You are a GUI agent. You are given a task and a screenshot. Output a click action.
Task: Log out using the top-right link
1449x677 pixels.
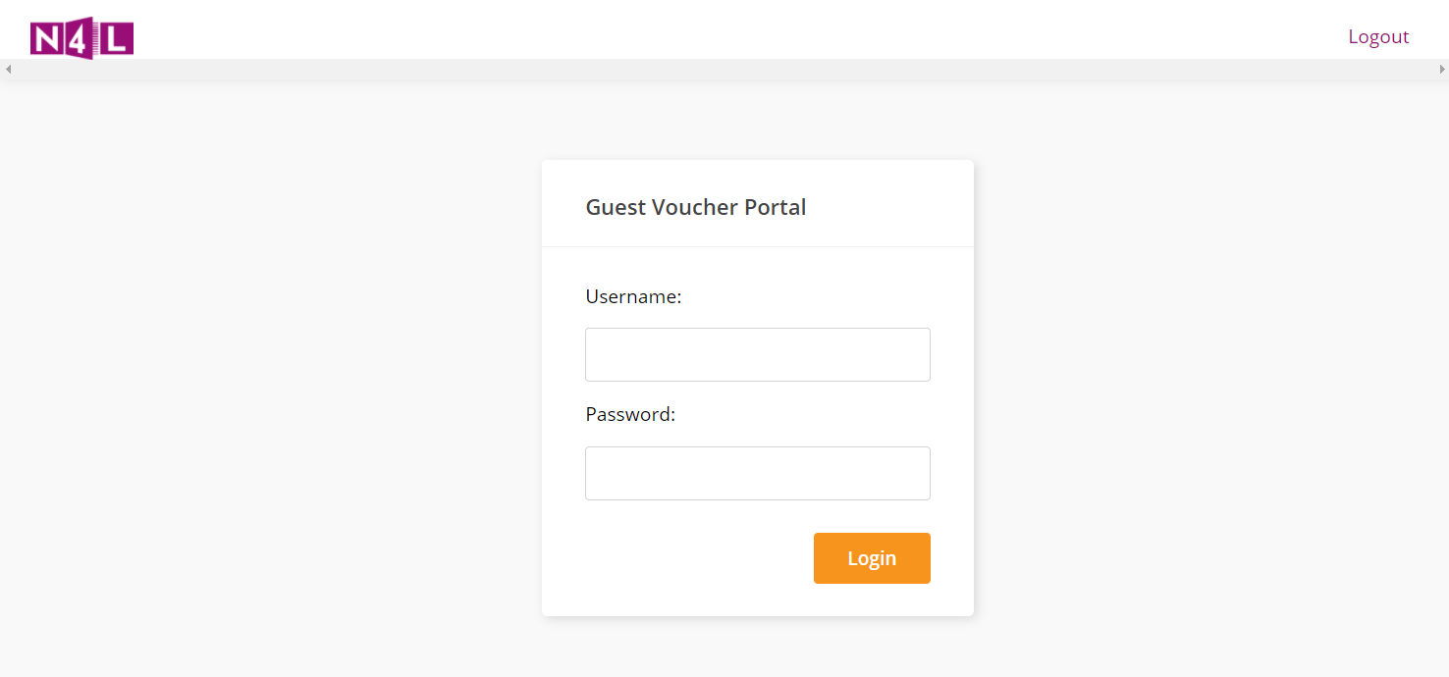[1378, 35]
